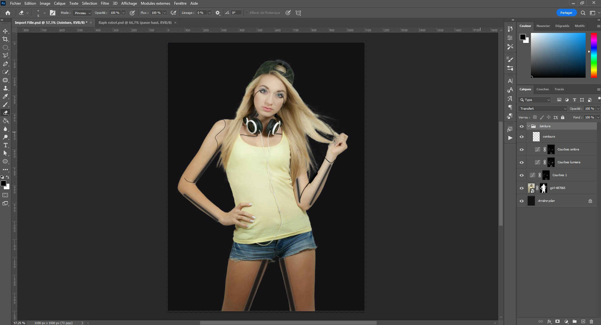Select the Polygonal Lasso tool

[x=5, y=56]
